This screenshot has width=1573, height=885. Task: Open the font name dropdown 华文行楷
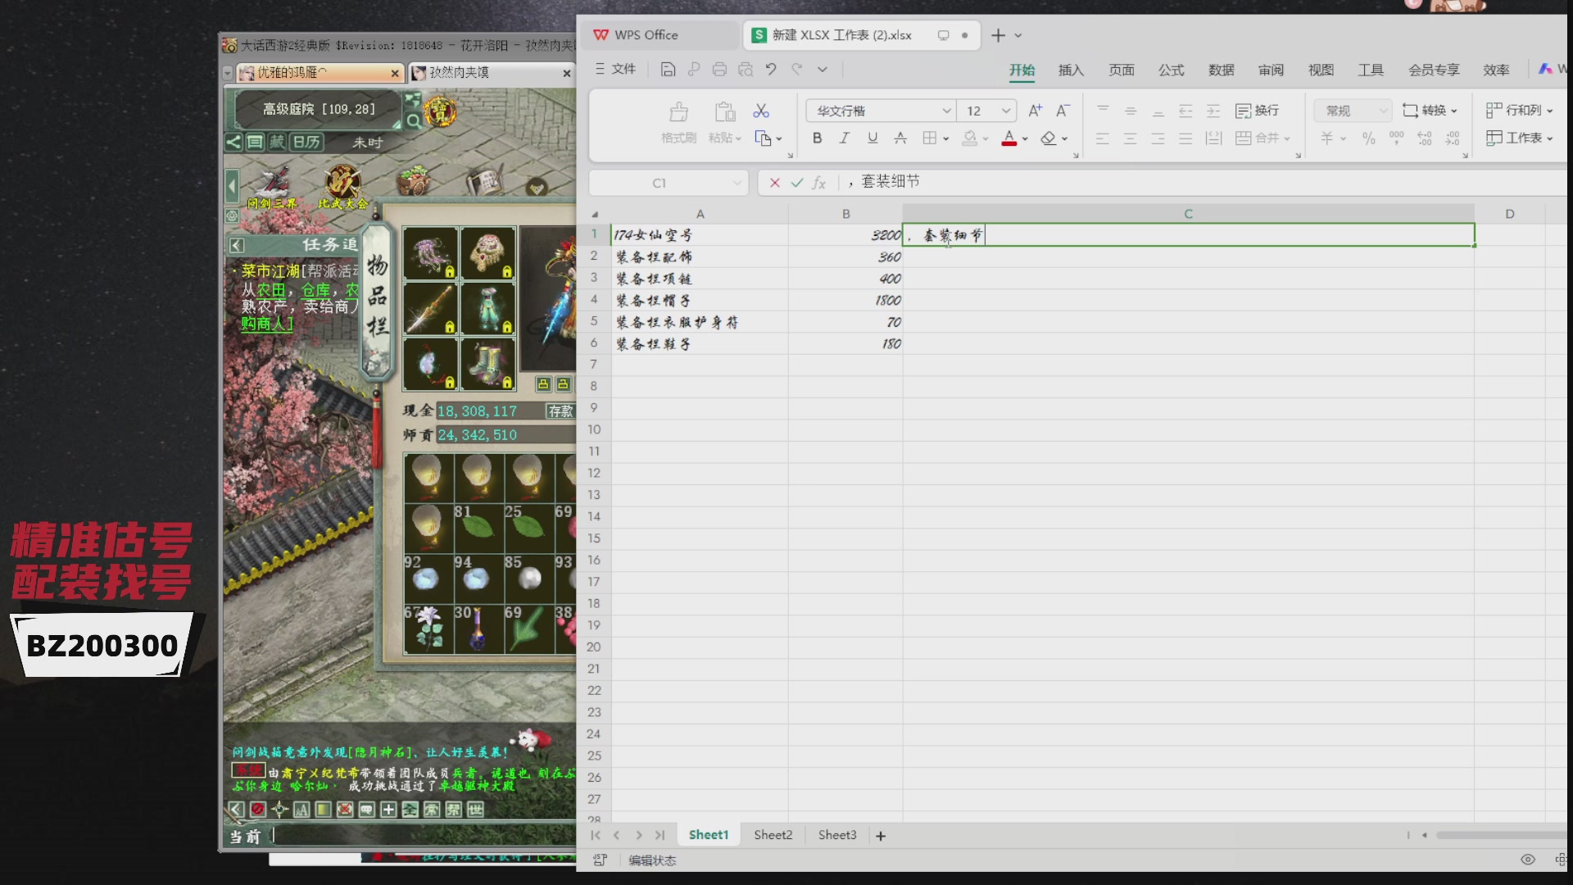(946, 111)
